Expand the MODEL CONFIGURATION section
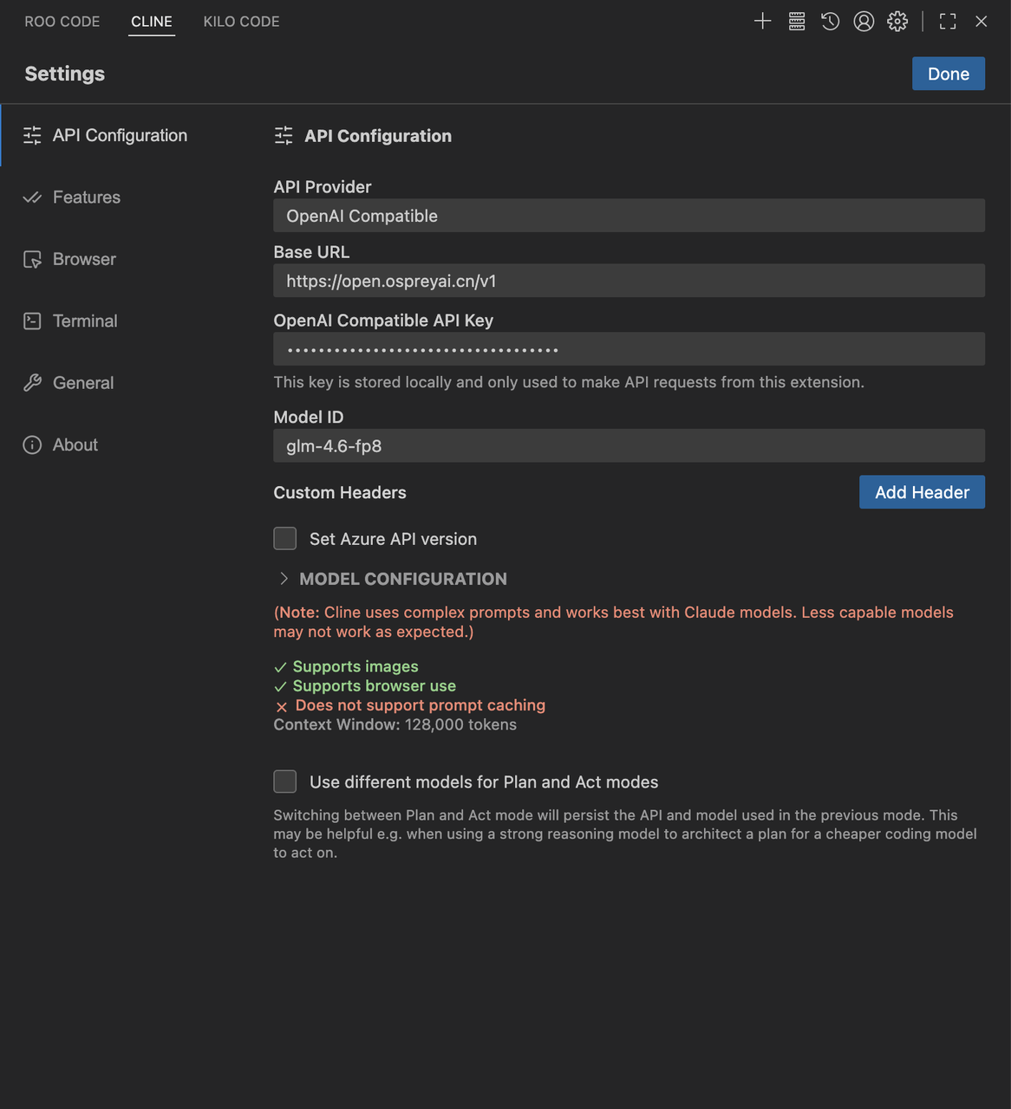Viewport: 1011px width, 1109px height. (402, 579)
